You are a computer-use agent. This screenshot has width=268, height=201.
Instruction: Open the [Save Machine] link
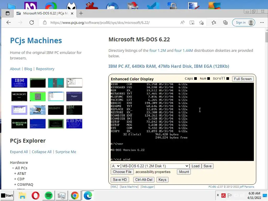pyautogui.click(x=129, y=187)
